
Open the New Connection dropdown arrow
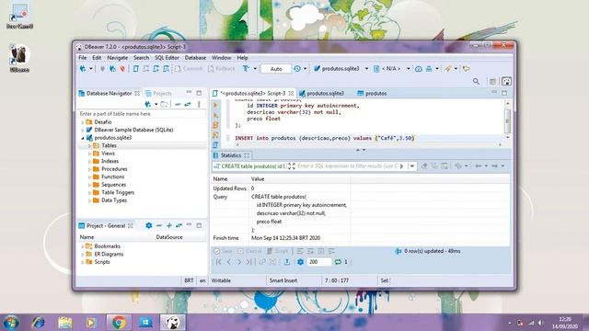90,69
